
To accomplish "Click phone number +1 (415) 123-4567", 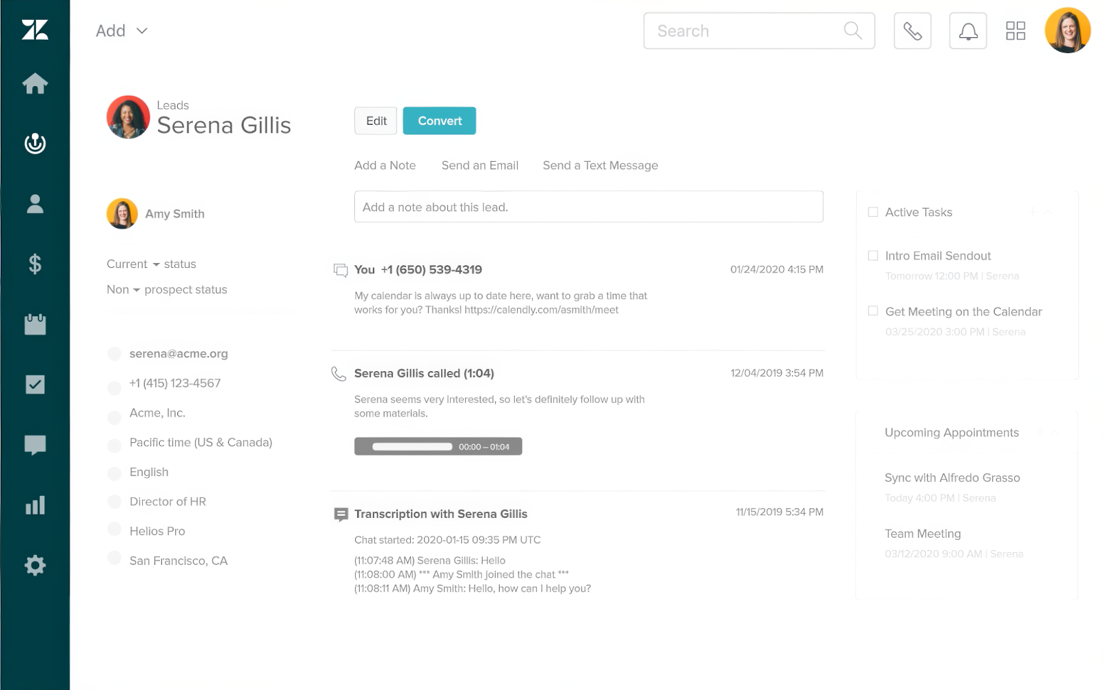I will [x=175, y=383].
